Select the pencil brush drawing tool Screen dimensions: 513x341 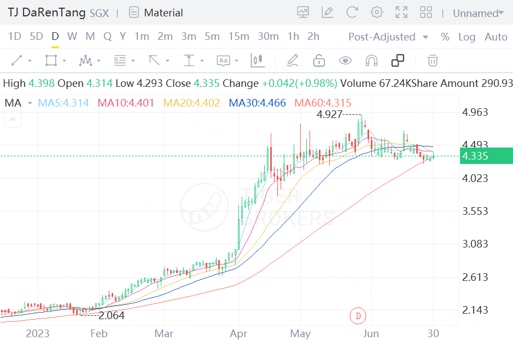coord(293,61)
